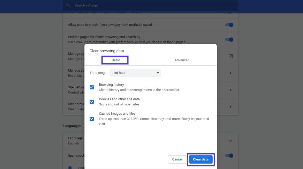303x169 pixels.
Task: Expand the Clear browsing data row
Action: (230, 106)
